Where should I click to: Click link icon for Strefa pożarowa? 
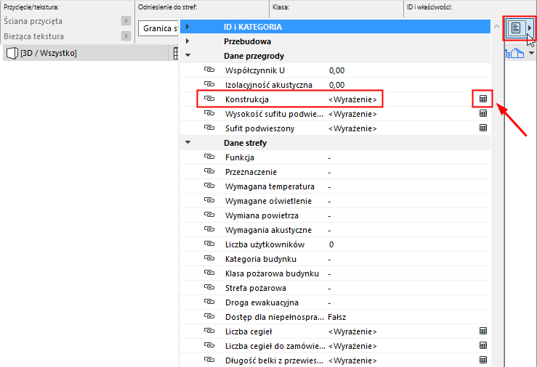tap(209, 287)
